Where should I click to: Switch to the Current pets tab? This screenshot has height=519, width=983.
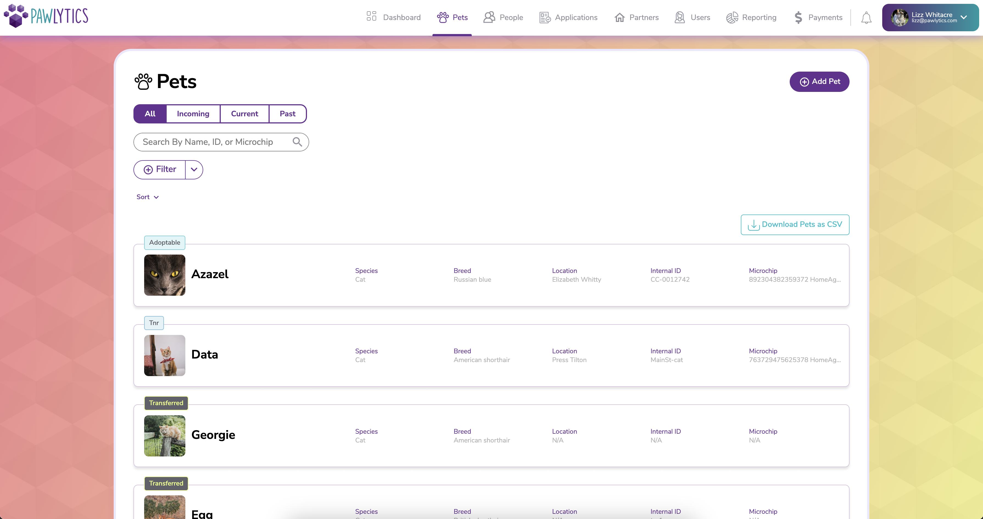pyautogui.click(x=244, y=114)
